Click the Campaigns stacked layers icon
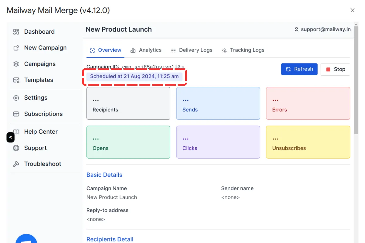This screenshot has height=243, width=365. click(16, 64)
